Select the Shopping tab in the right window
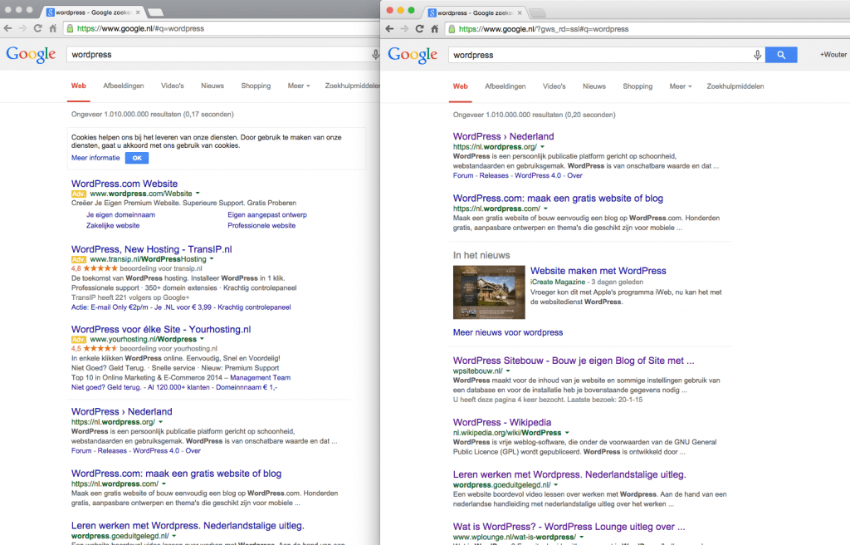Image resolution: width=850 pixels, height=545 pixels. click(x=637, y=86)
